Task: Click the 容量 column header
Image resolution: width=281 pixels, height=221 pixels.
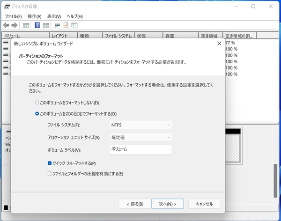Action: tap(181, 36)
